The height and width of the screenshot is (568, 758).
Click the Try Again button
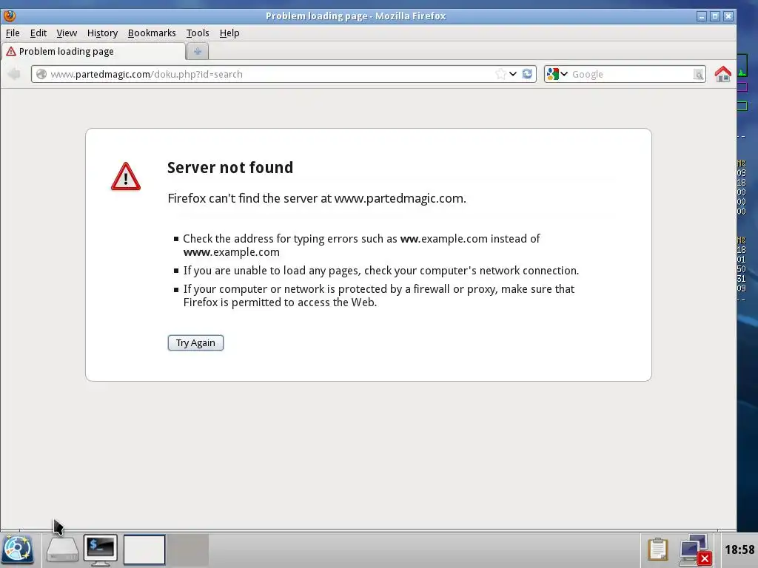click(x=195, y=343)
